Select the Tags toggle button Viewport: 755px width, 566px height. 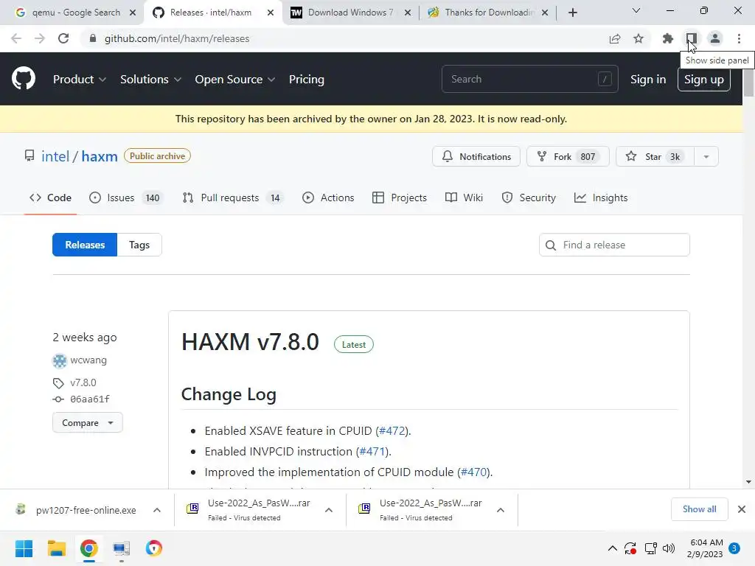pos(139,245)
